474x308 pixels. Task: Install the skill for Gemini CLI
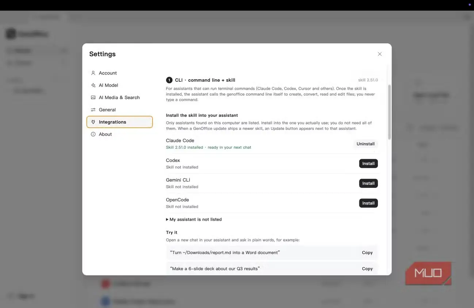click(x=368, y=183)
